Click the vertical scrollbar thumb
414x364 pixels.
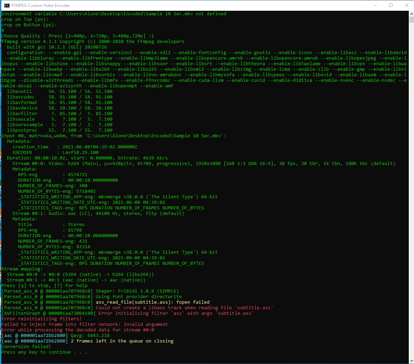411,19
